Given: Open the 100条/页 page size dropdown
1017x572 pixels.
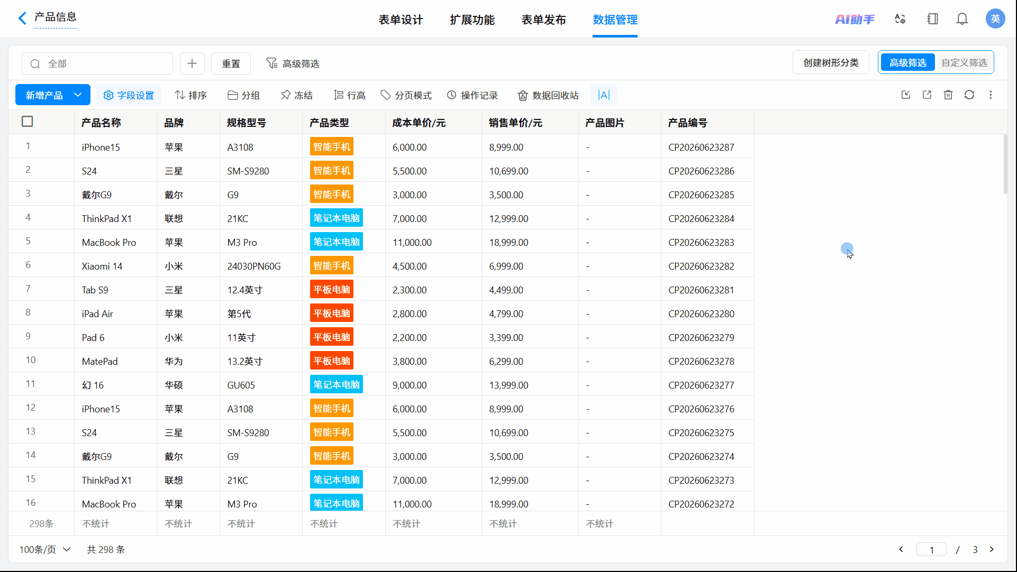Looking at the screenshot, I should tap(45, 550).
